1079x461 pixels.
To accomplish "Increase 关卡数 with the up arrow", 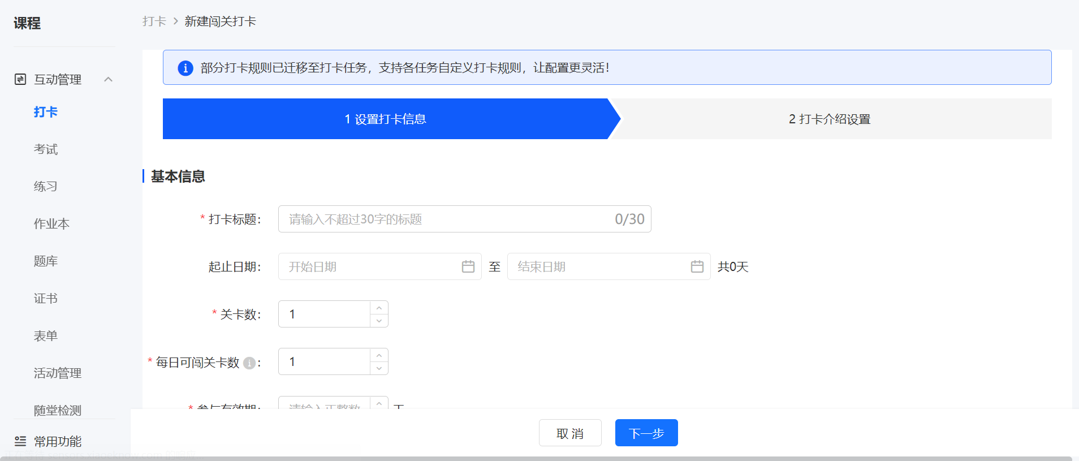I will [379, 308].
